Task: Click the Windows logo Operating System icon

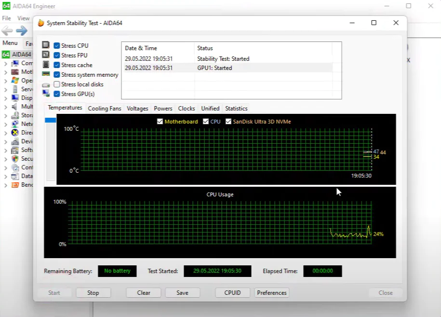Action: (x=15, y=81)
